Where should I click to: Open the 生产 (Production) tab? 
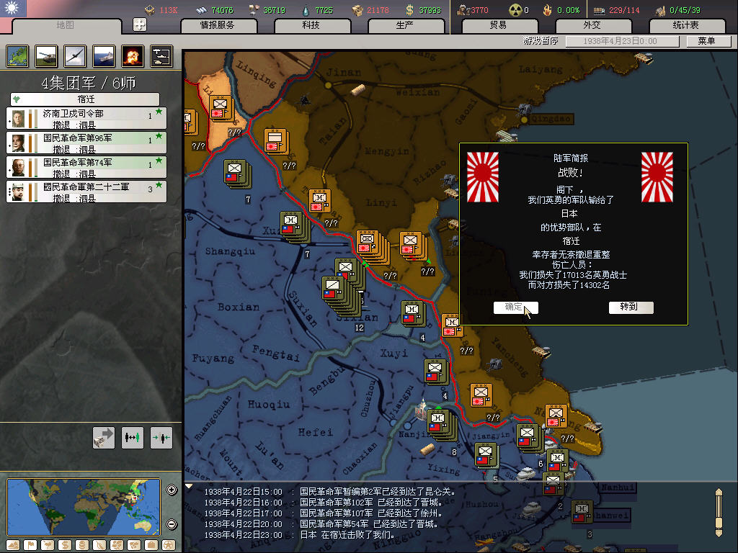point(405,25)
